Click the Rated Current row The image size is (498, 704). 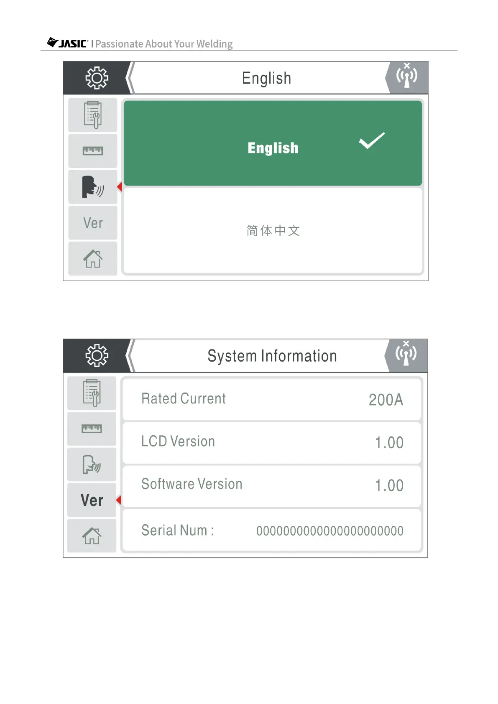tap(272, 399)
